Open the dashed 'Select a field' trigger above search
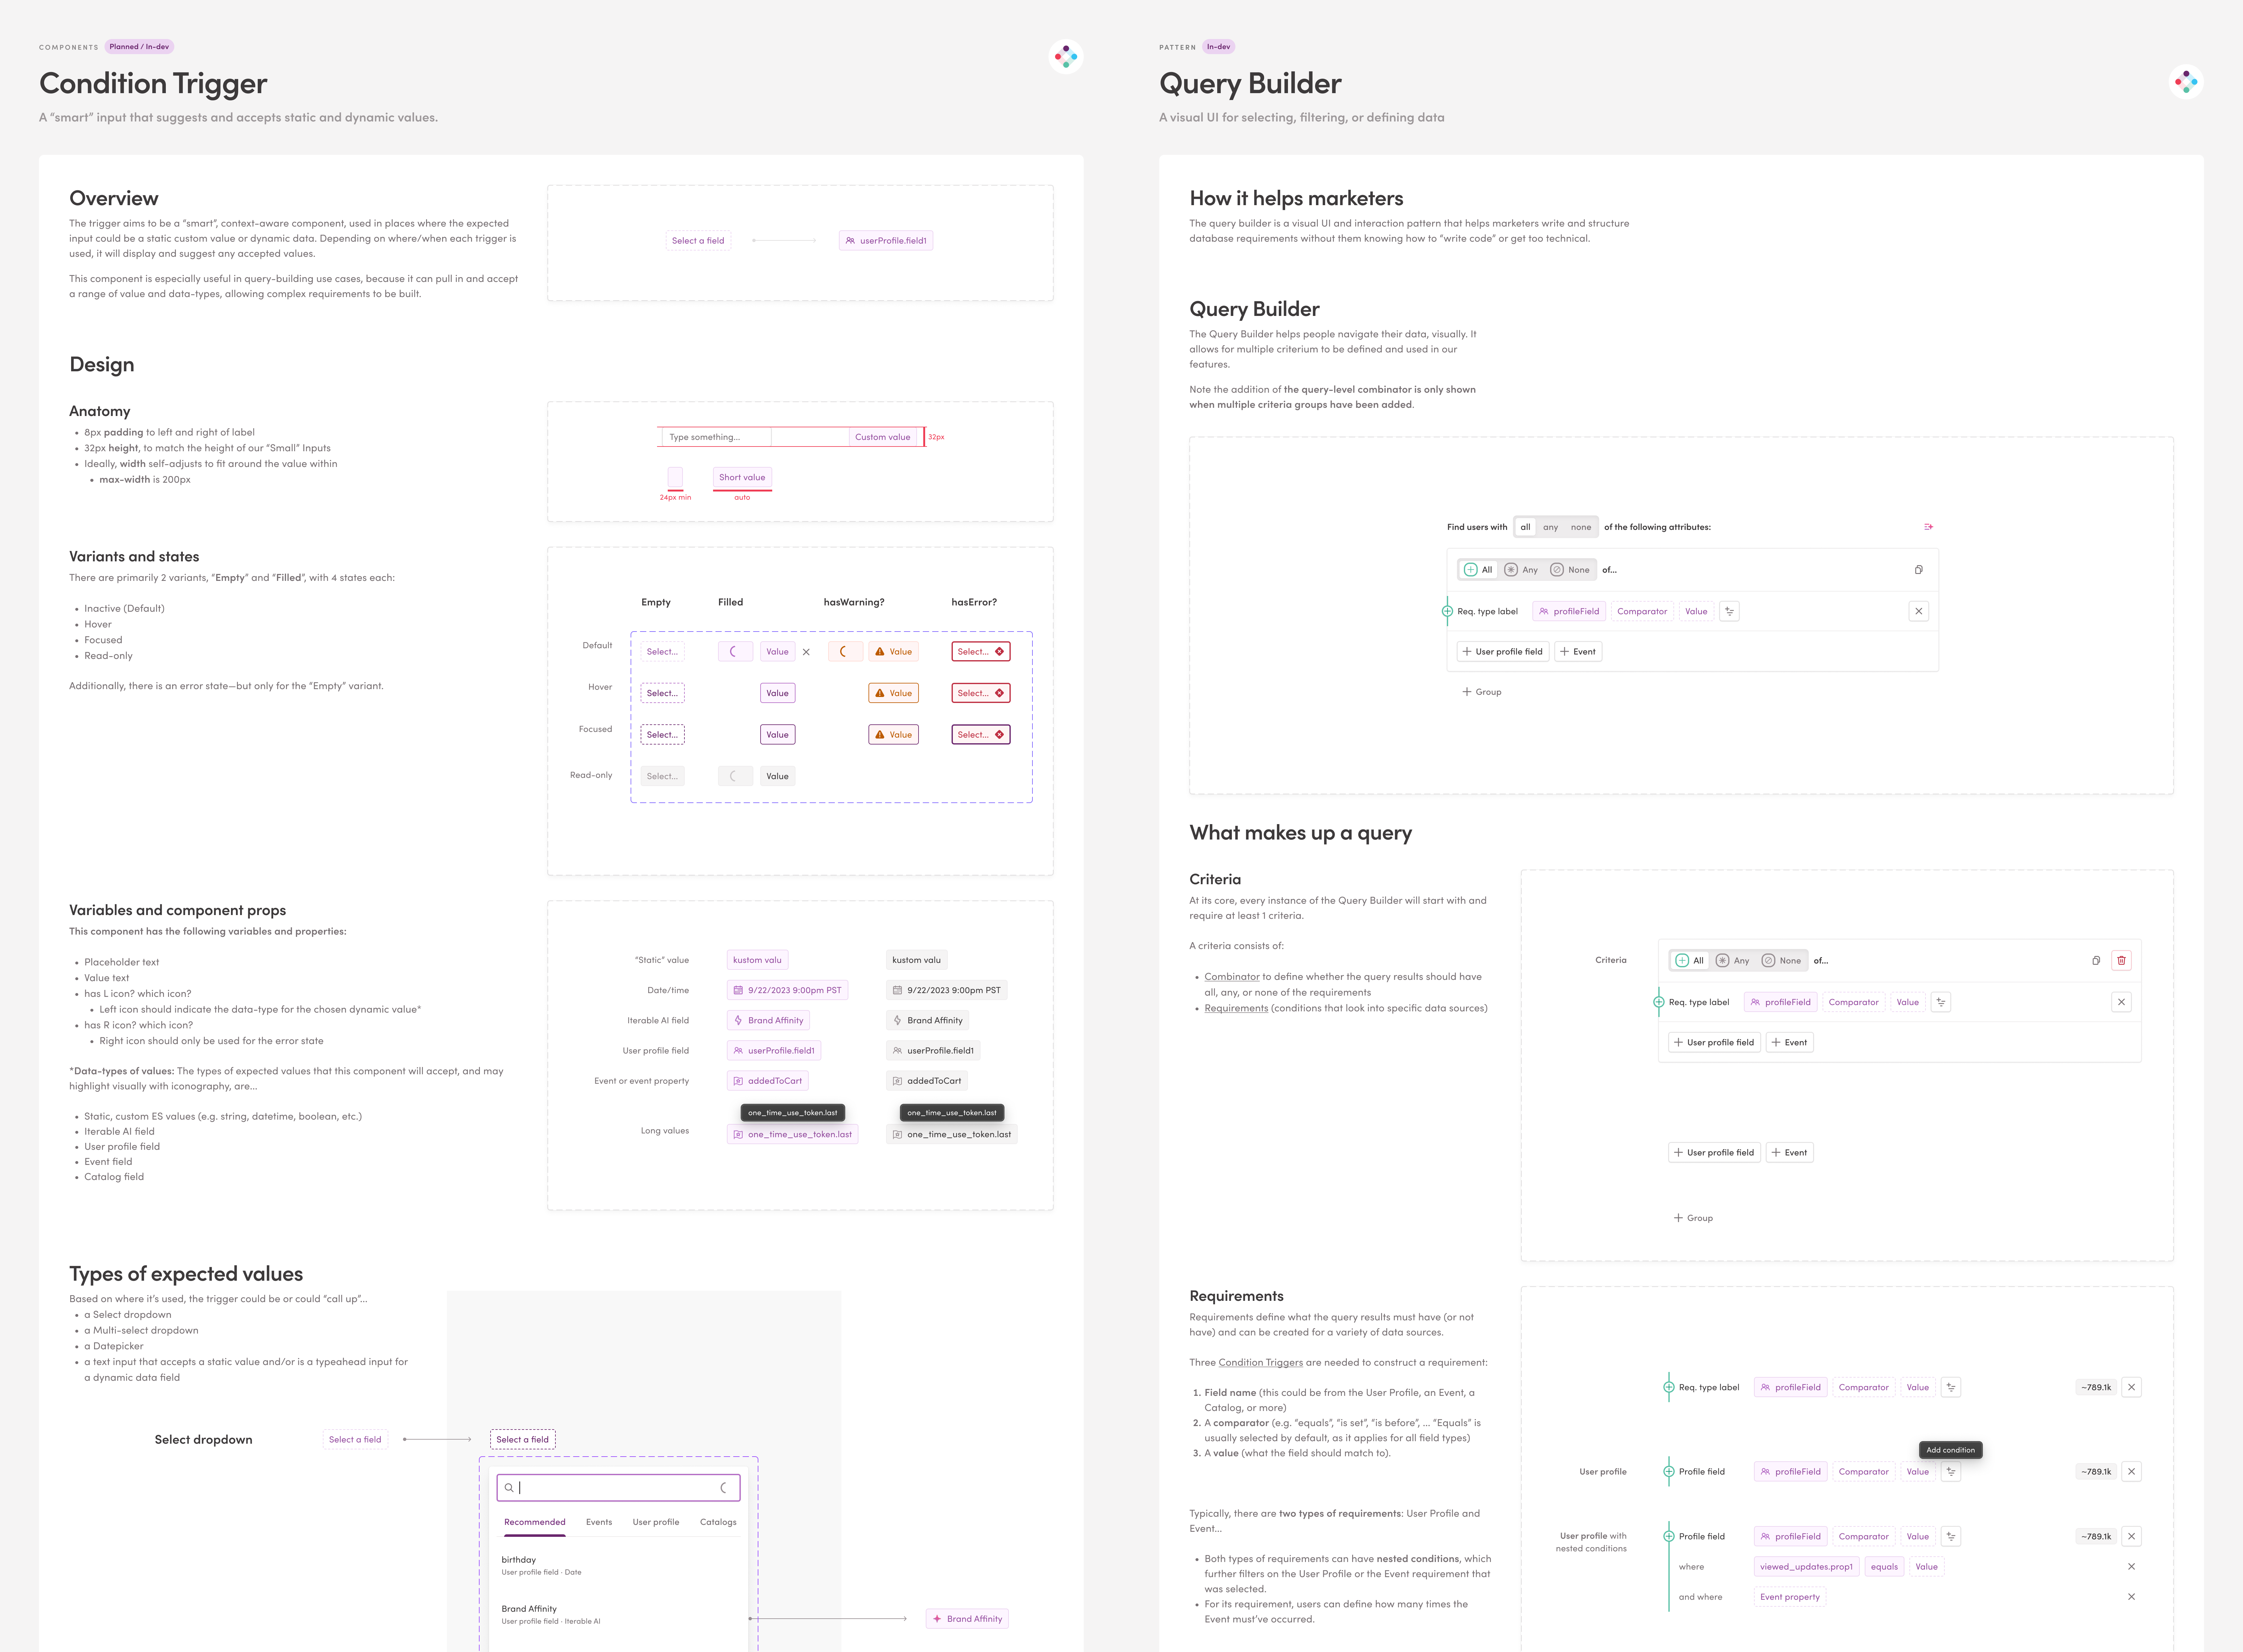The width and height of the screenshot is (2243, 1652). 522,1440
